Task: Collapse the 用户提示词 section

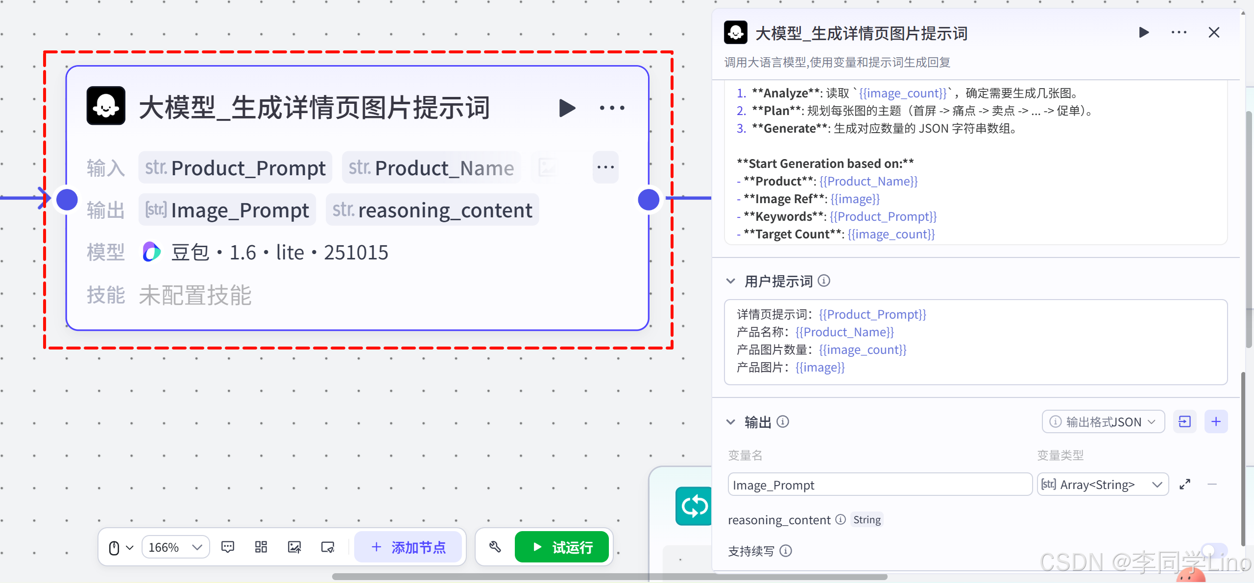Action: click(x=730, y=281)
